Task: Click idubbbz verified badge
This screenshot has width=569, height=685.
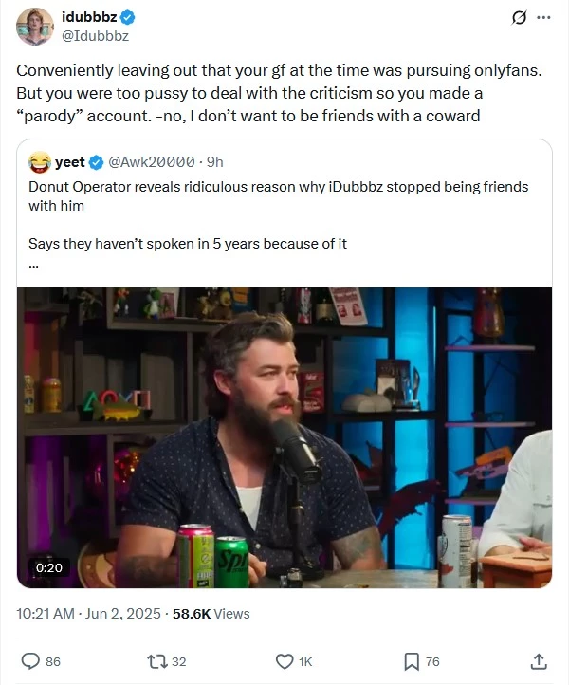Action: [128, 17]
